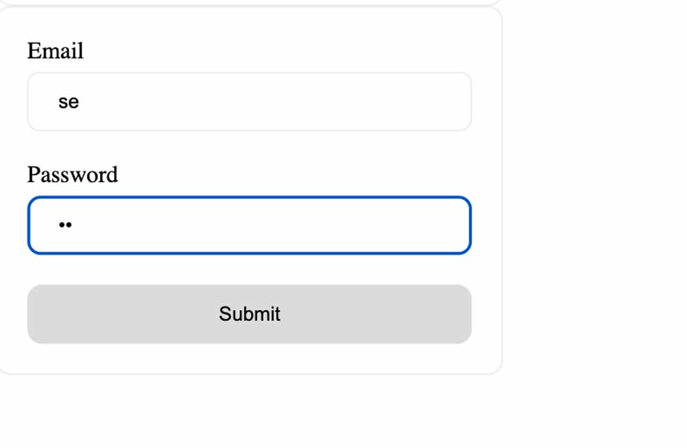Image resolution: width=687 pixels, height=448 pixels.
Task: Click the whitespace right of the form
Action: pyautogui.click(x=591, y=206)
